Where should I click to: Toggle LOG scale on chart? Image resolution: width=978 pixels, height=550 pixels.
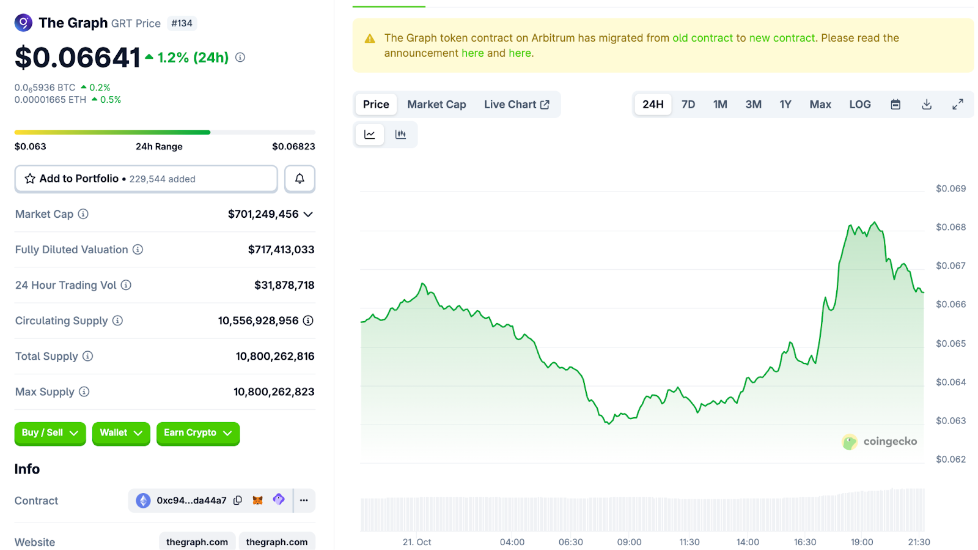[x=860, y=105]
